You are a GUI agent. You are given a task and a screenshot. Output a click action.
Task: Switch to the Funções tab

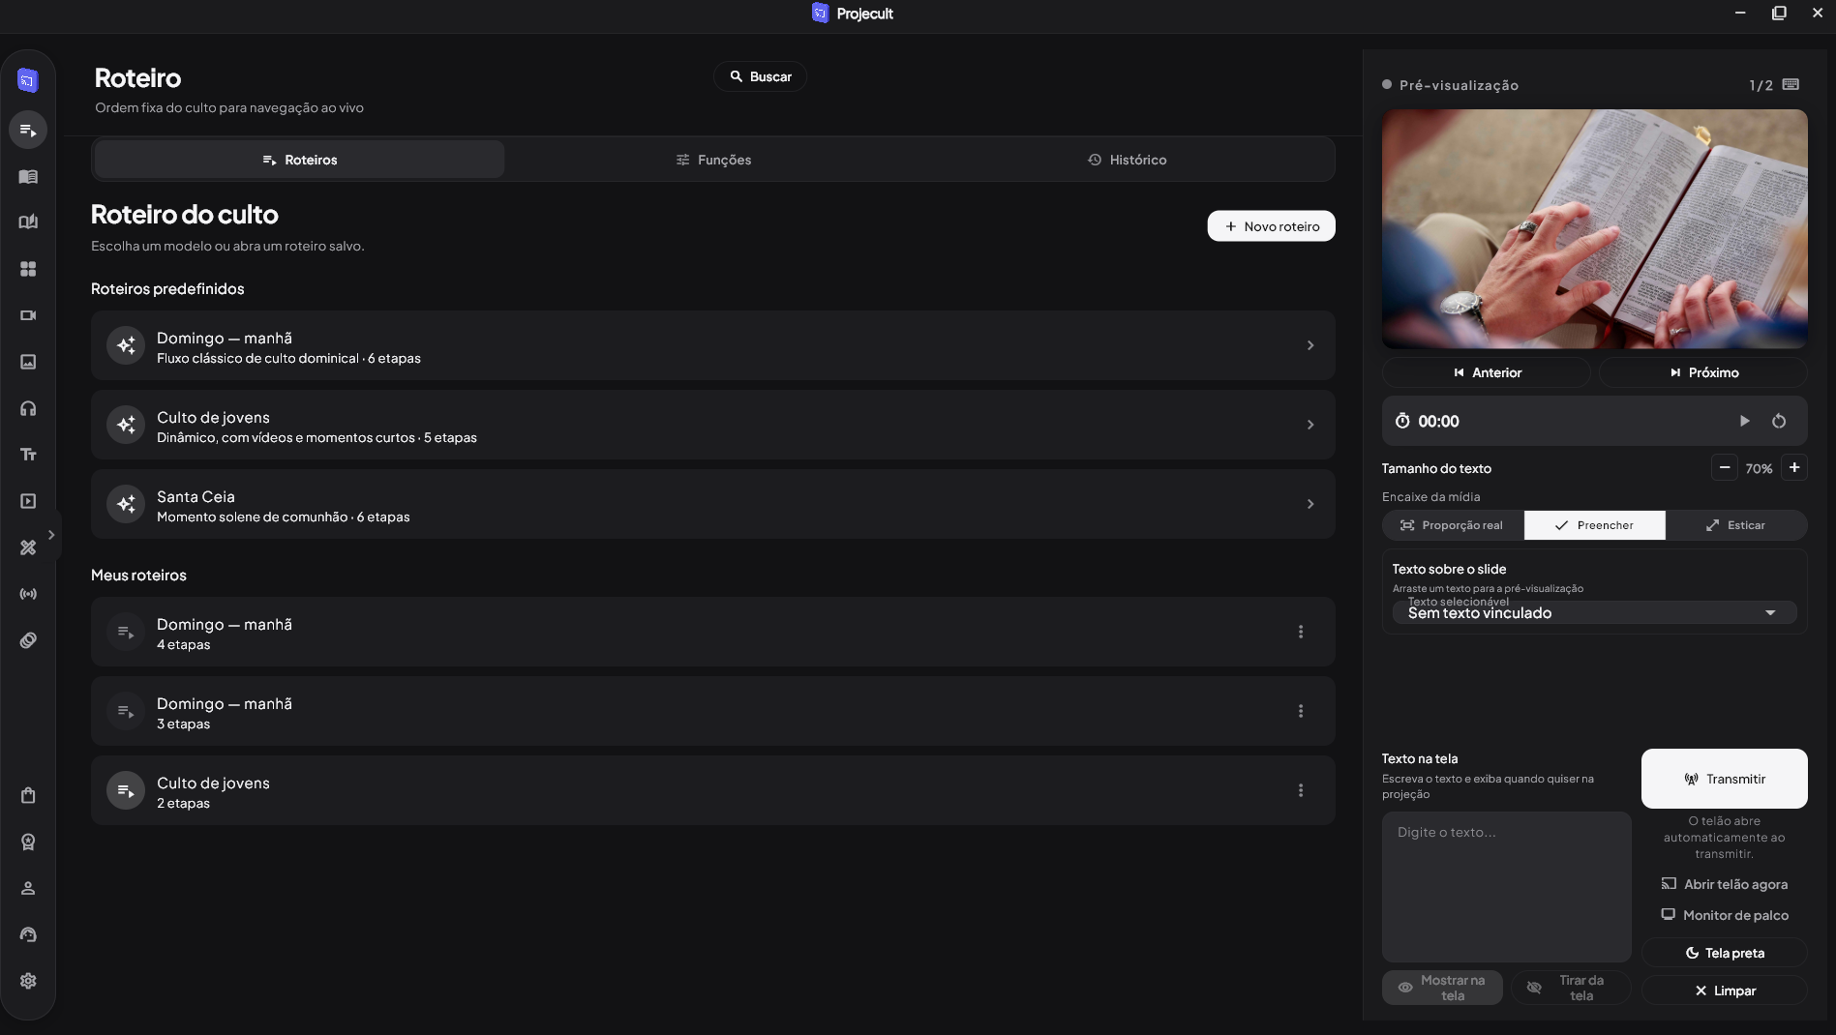(x=713, y=160)
